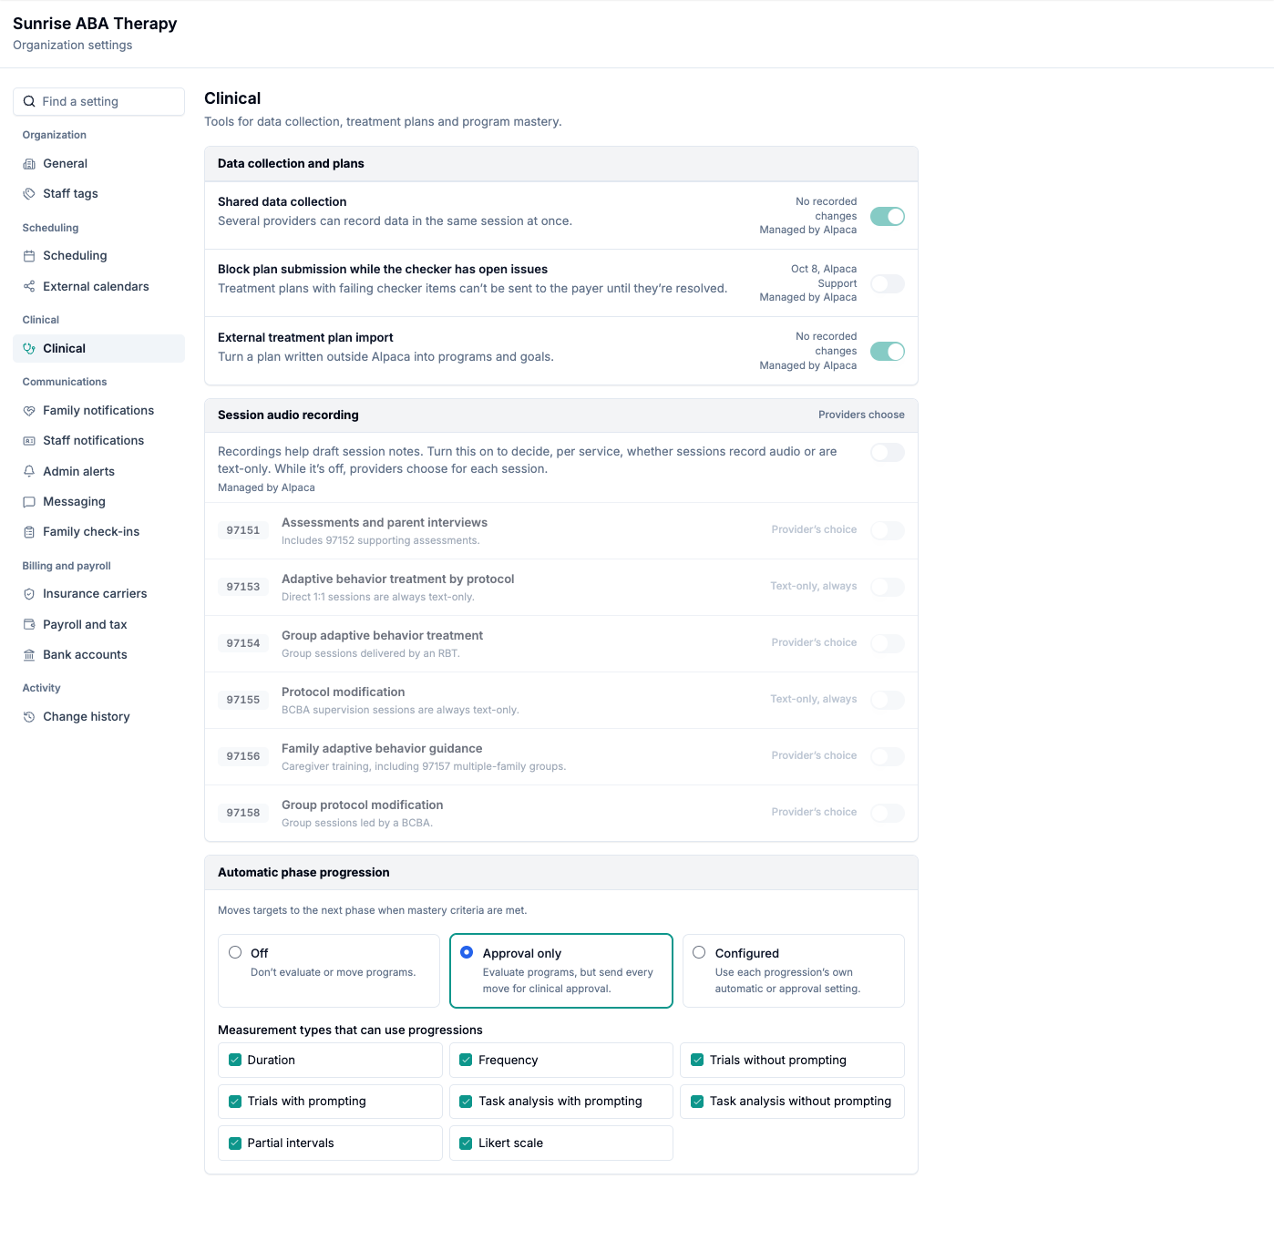Image resolution: width=1274 pixels, height=1251 pixels.
Task: Uncheck the Frequency checkbox
Action: [x=466, y=1060]
